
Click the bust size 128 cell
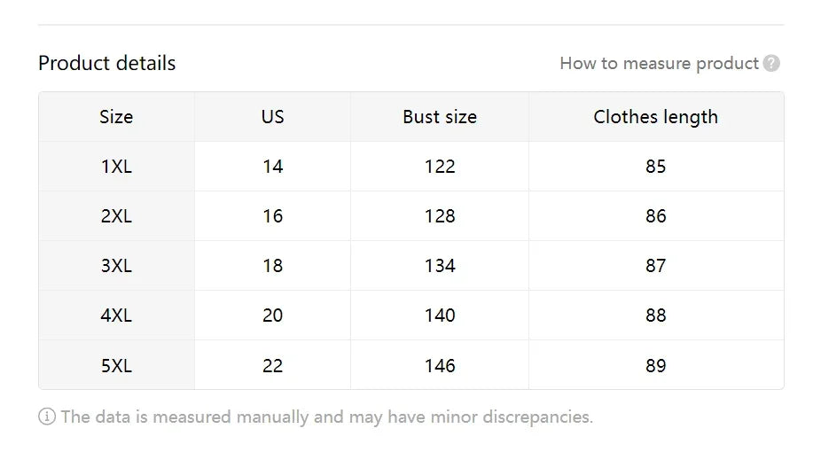(440, 216)
